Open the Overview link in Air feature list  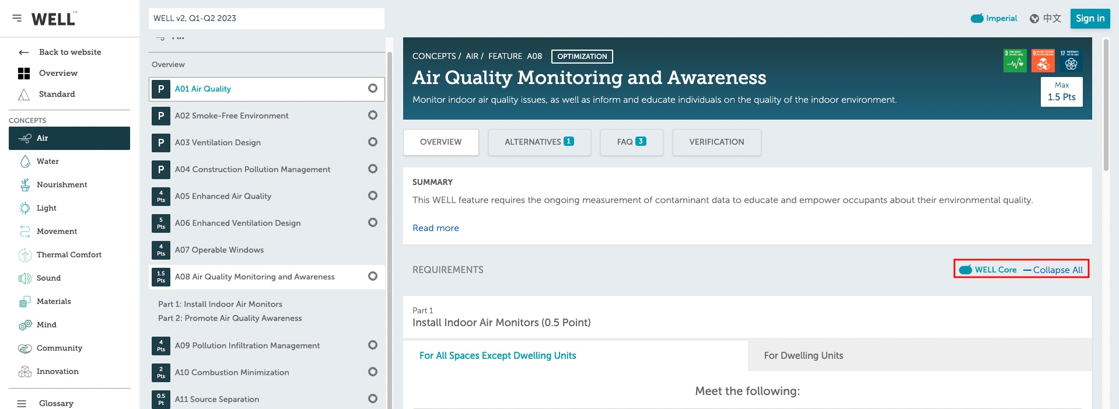(168, 65)
